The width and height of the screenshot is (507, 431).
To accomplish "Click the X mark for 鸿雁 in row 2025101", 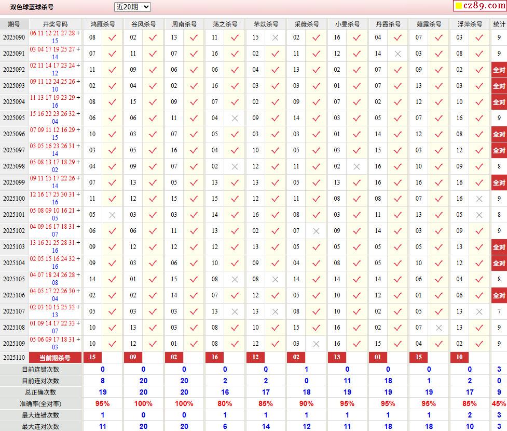I will 112,215.
